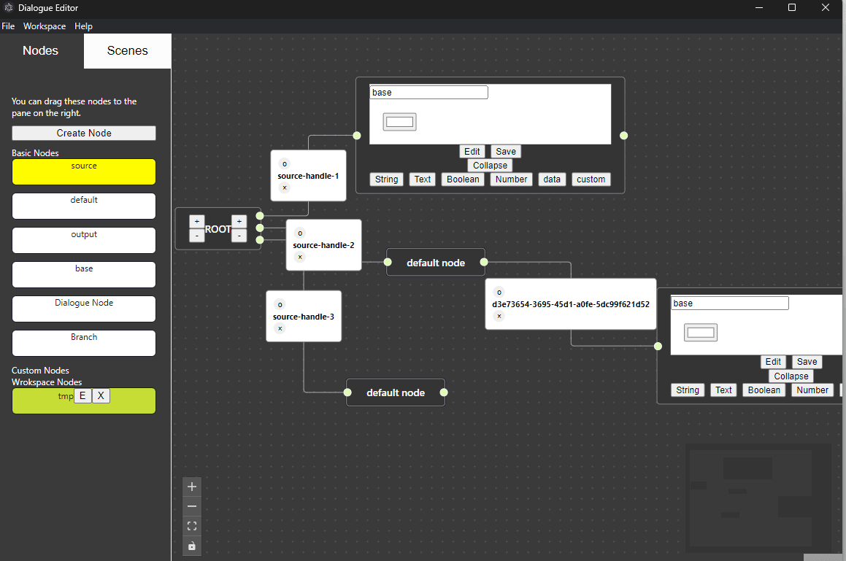Switch to the Scenes tab

click(x=128, y=51)
